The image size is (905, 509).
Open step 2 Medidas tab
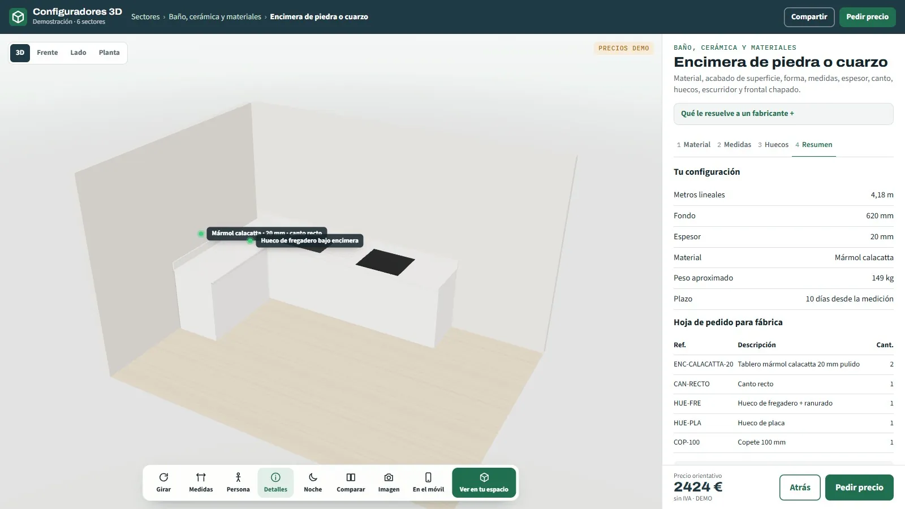(734, 145)
